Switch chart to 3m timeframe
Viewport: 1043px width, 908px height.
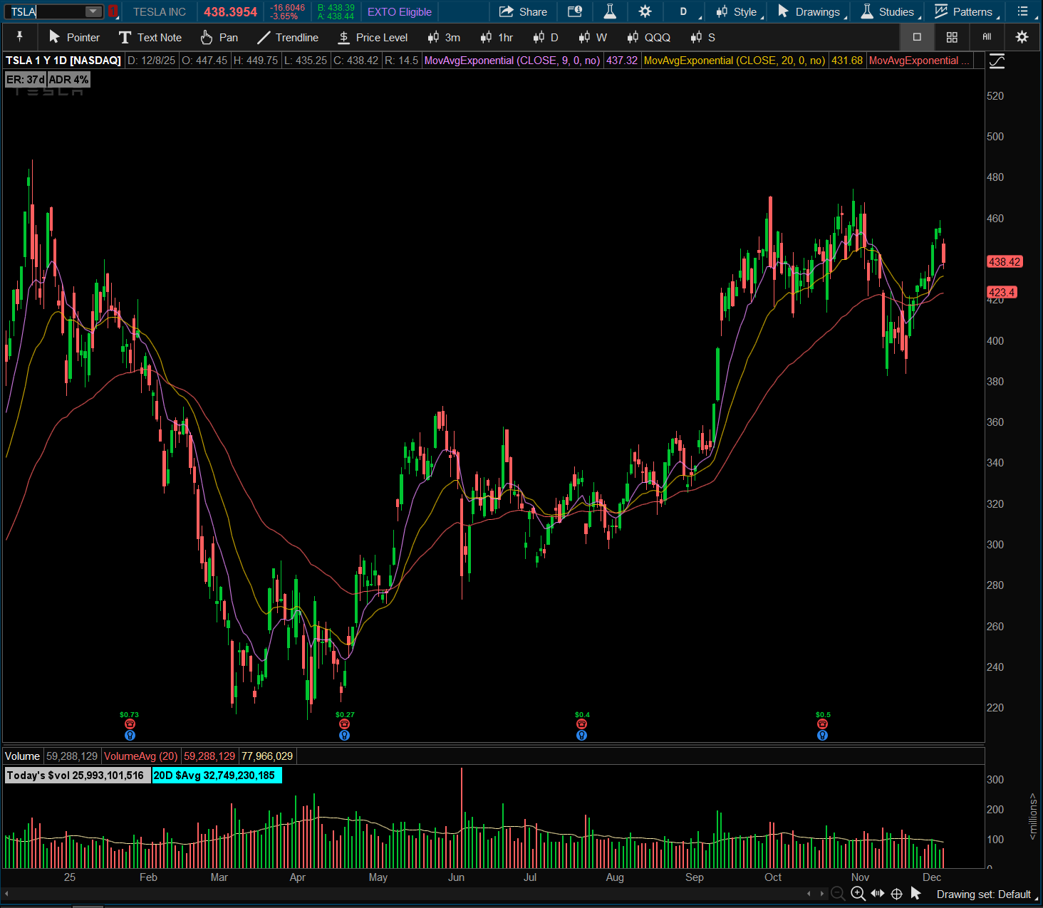[444, 37]
